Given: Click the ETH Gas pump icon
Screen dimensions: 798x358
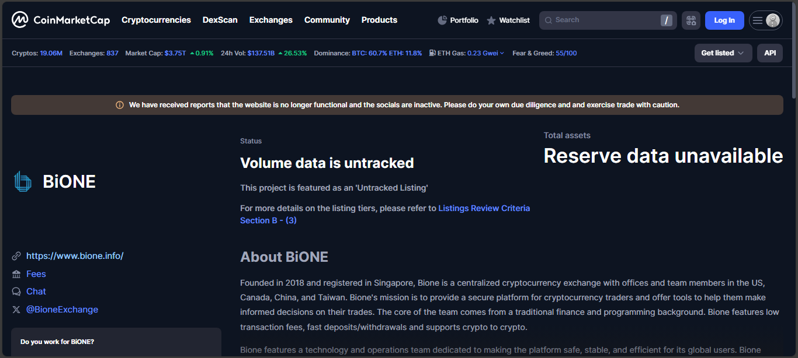Looking at the screenshot, I should point(432,53).
